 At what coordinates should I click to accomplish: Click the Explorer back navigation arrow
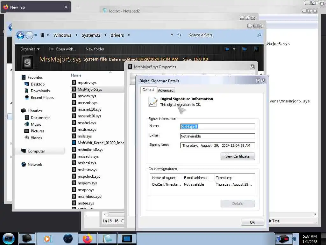20,35
